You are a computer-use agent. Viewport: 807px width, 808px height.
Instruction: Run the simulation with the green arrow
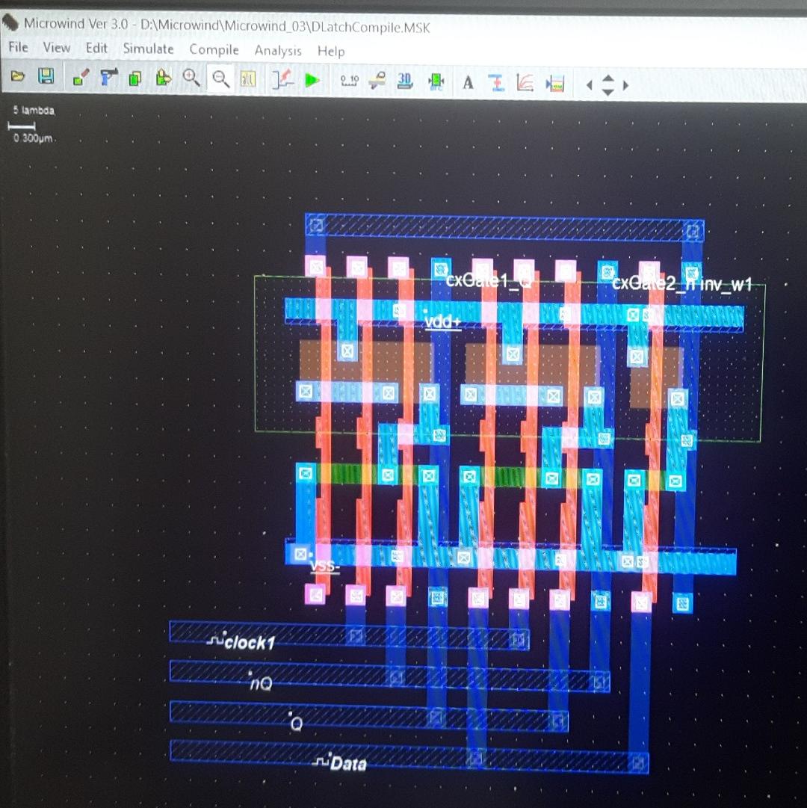(x=312, y=79)
